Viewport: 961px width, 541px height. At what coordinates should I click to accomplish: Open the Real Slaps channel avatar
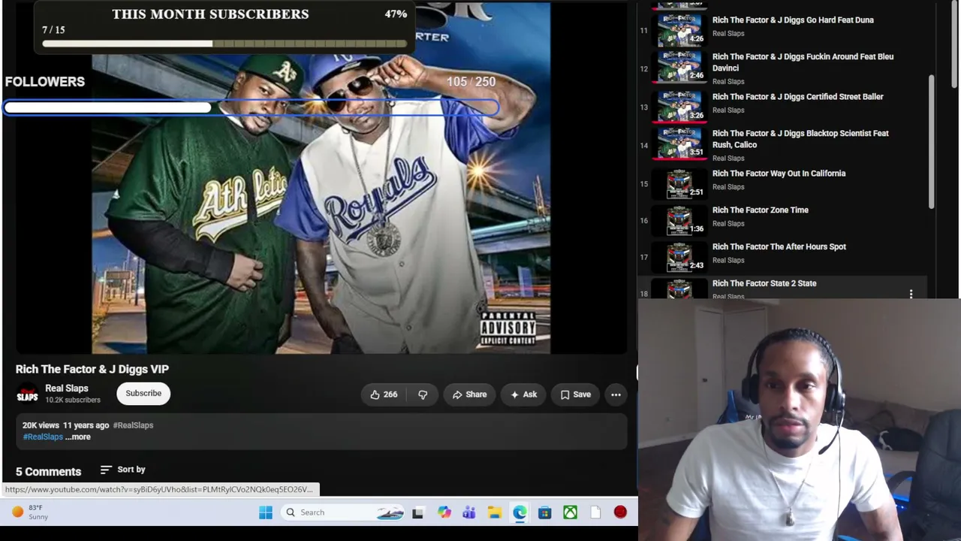pyautogui.click(x=27, y=394)
